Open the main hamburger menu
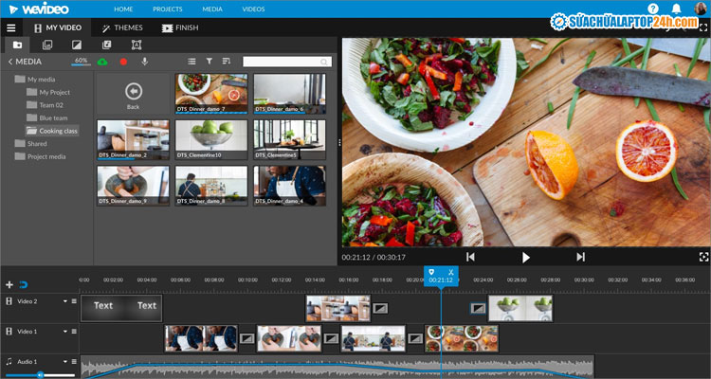 tap(10, 28)
